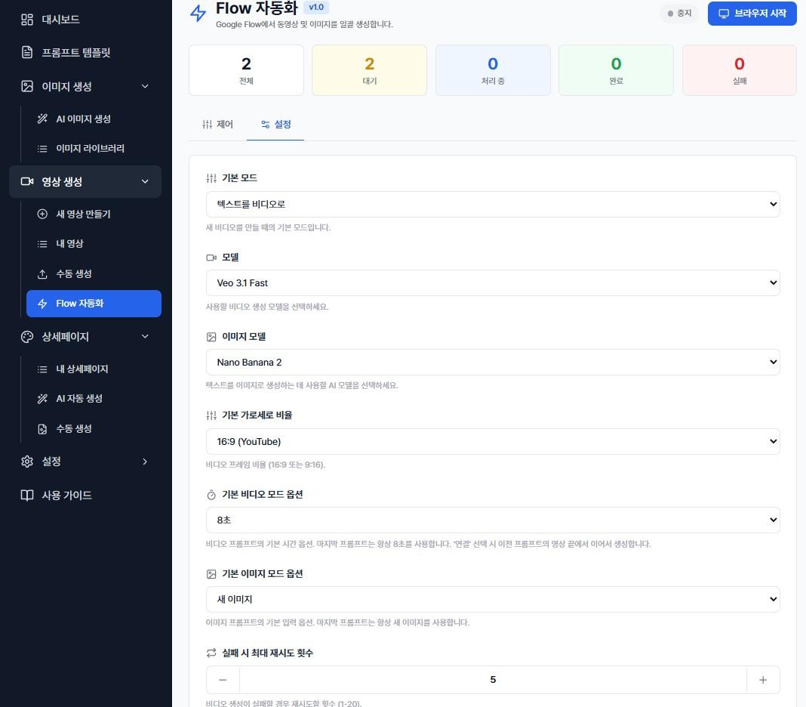
Task: Collapse the 상세페이지 section chevron
Action: pos(145,337)
